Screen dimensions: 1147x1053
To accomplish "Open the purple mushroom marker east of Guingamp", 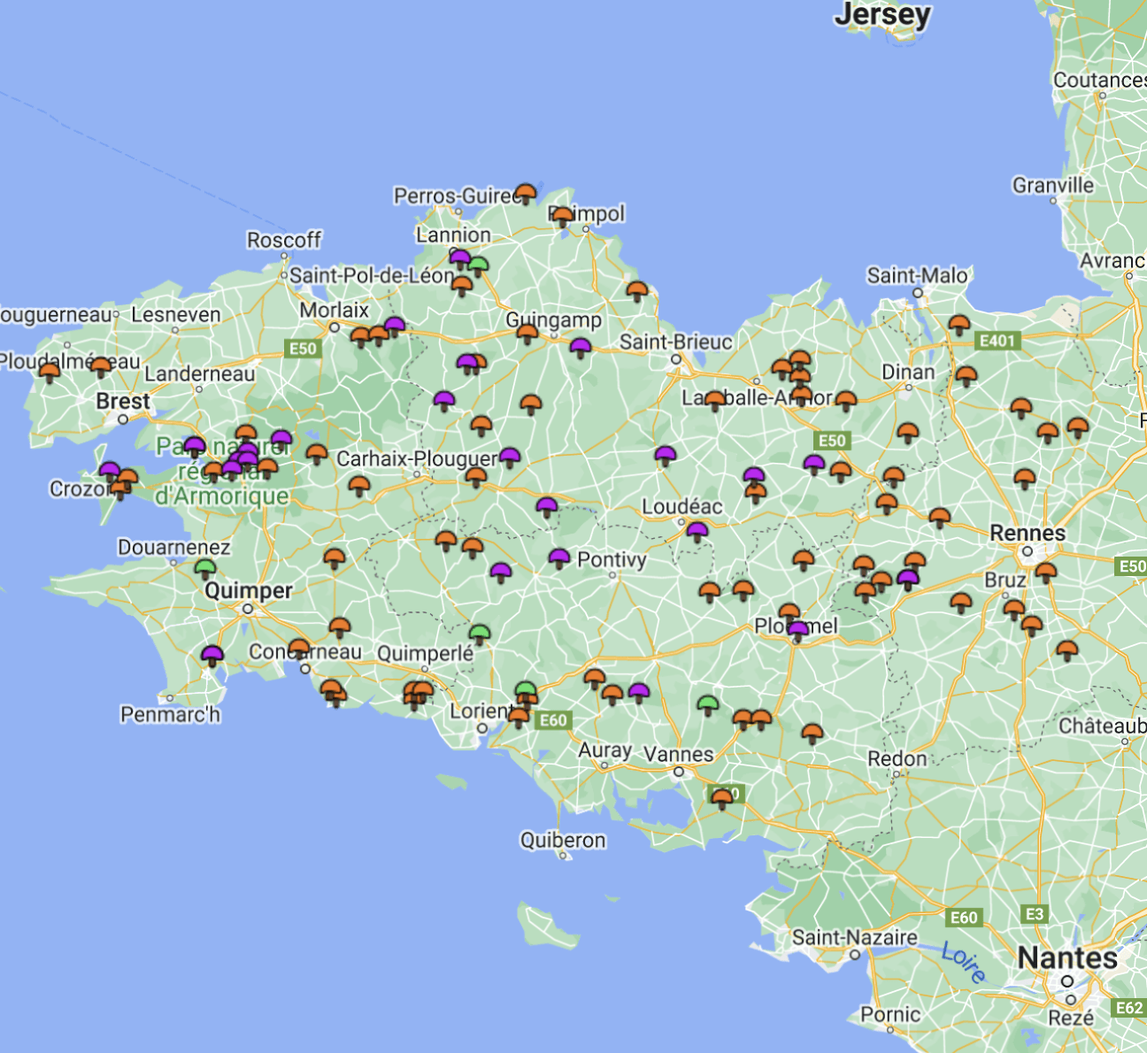I will [581, 347].
